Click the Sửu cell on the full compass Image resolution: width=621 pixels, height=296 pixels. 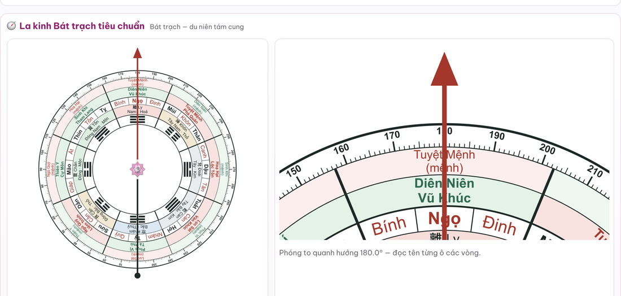[x=103, y=228]
